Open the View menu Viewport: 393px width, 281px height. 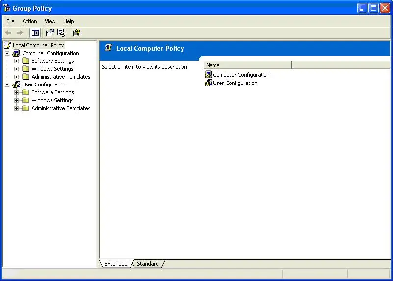[x=50, y=21]
